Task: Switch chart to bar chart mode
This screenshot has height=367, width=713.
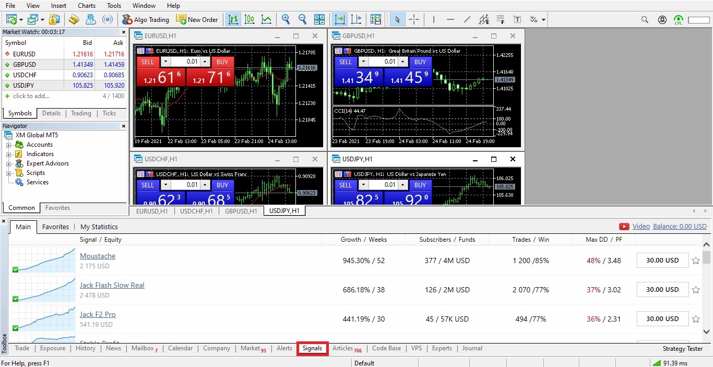Action: (233, 19)
